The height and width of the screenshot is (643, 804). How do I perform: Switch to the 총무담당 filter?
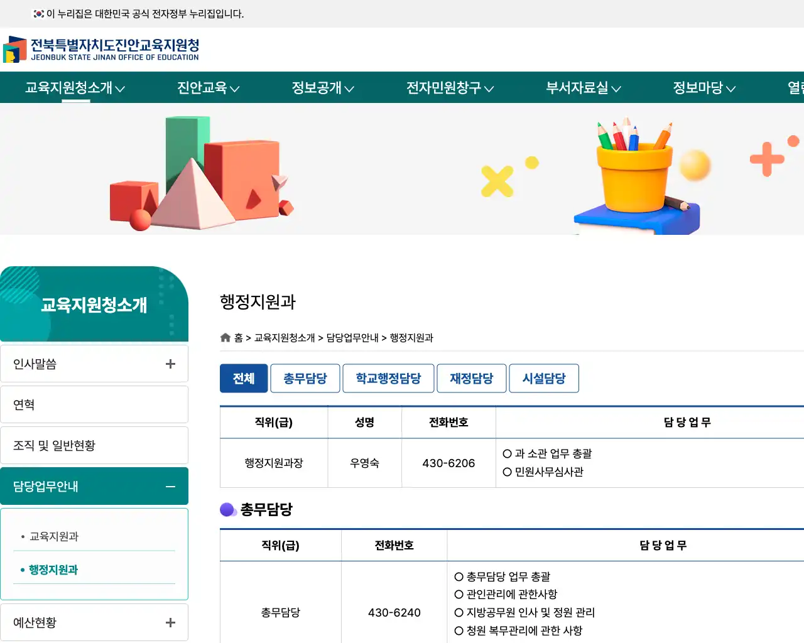(x=305, y=378)
